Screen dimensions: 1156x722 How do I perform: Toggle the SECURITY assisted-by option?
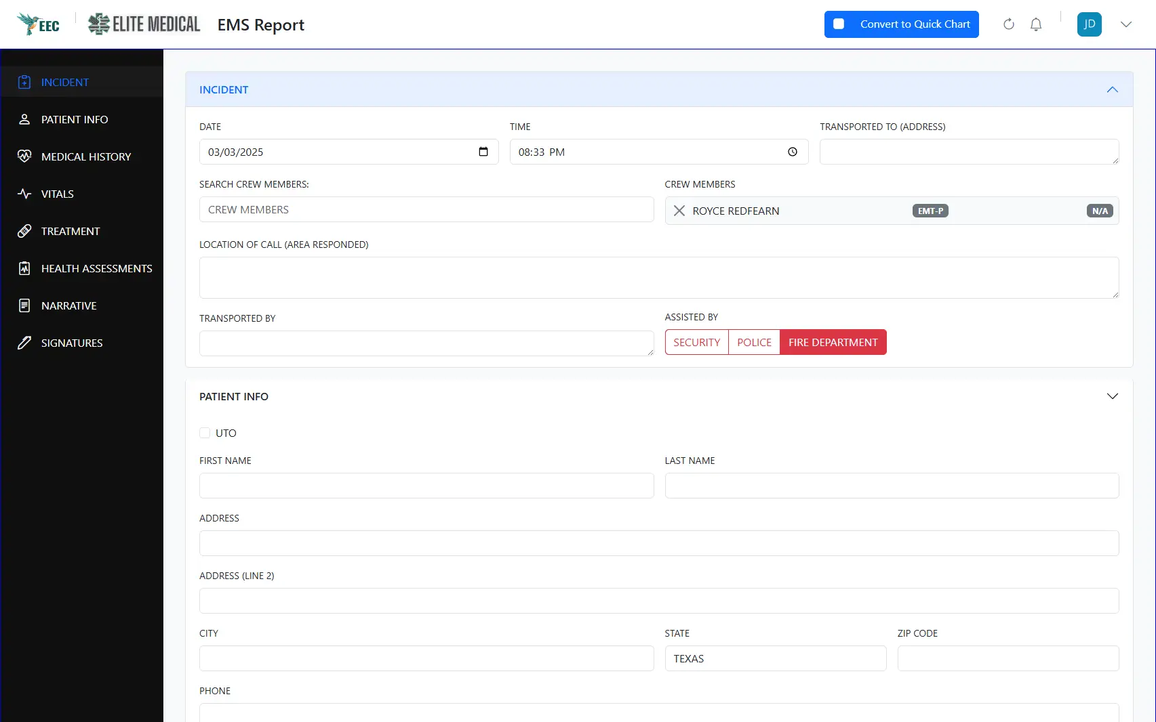[x=696, y=342]
